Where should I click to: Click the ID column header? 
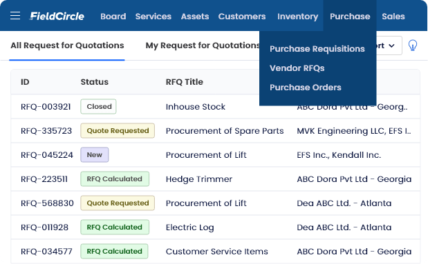(25, 82)
